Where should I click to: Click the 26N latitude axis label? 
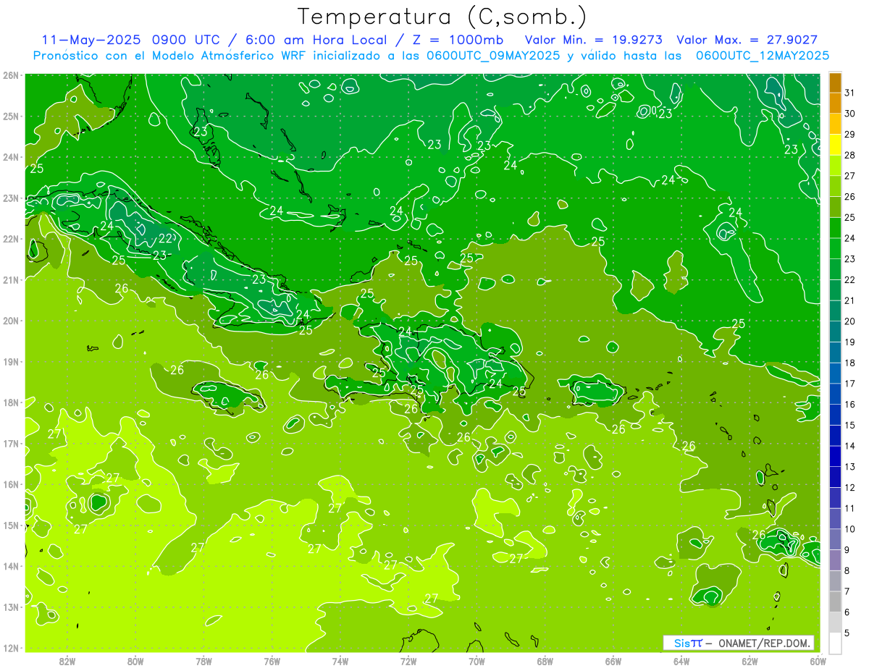click(x=12, y=75)
